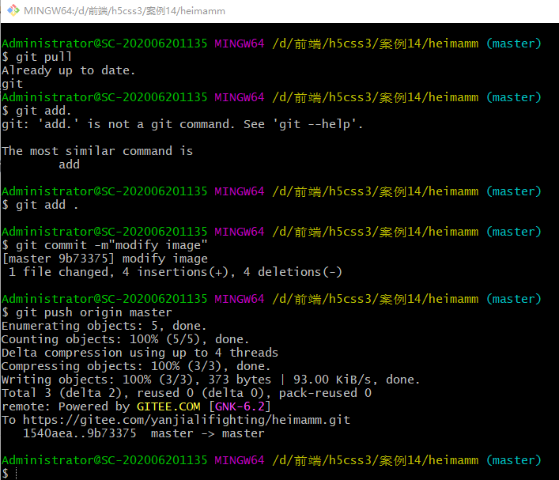Click the indented 'add' suggestion line
559x480 pixels.
click(x=69, y=164)
